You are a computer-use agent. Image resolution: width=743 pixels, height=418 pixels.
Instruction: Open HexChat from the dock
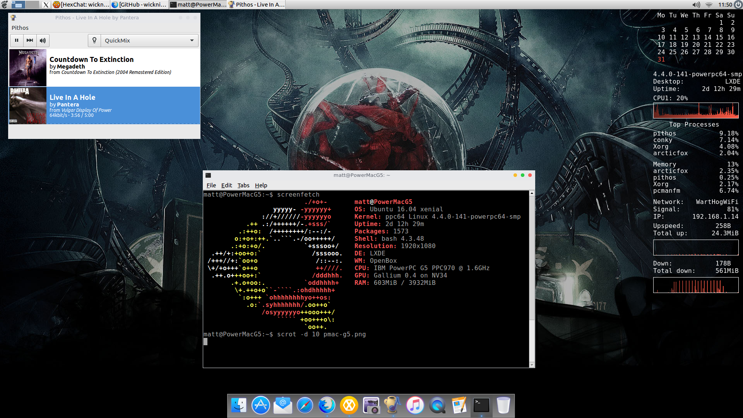click(349, 405)
